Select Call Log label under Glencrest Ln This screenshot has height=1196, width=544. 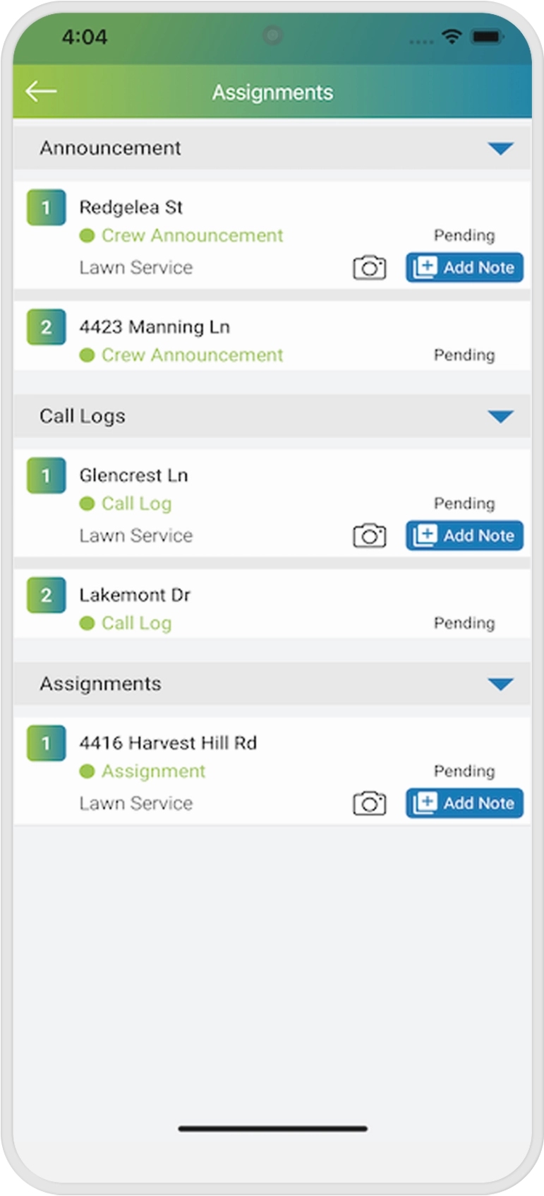pyautogui.click(x=136, y=504)
